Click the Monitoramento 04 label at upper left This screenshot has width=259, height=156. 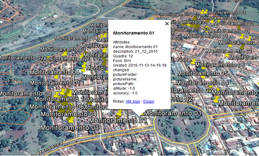point(76,38)
